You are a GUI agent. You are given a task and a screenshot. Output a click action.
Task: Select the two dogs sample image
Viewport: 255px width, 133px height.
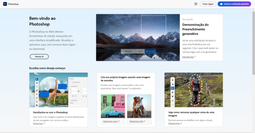[139, 106]
